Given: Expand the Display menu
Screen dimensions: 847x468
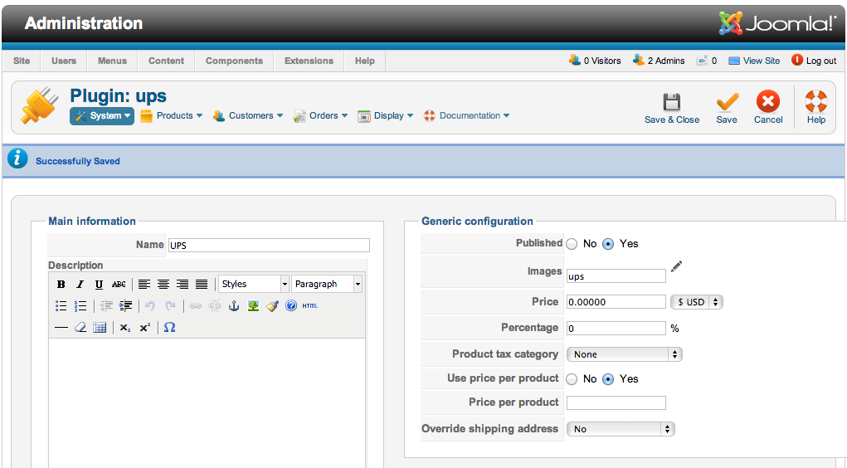Looking at the screenshot, I should tap(385, 115).
